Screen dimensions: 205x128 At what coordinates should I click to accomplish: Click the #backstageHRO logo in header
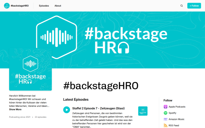click(x=7, y=6)
